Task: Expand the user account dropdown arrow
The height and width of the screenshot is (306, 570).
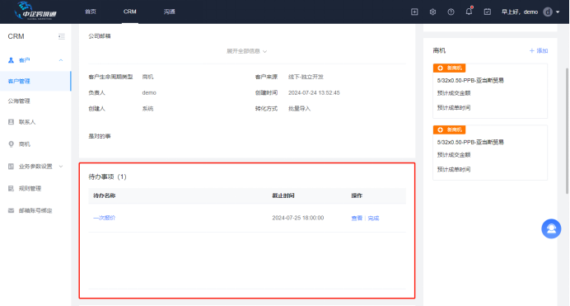Action: [558, 12]
